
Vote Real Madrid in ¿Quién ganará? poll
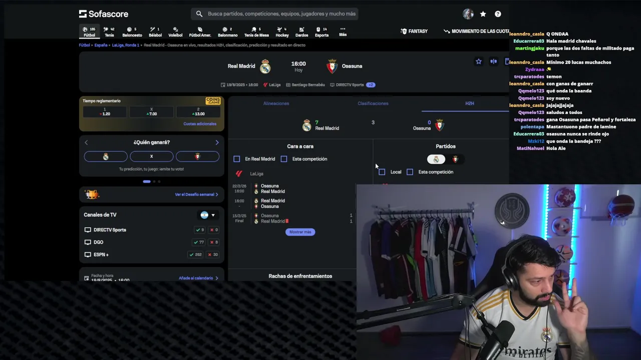[x=106, y=156]
